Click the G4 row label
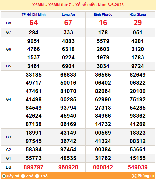This screenshot has height=180, width=156. tap(8, 99)
